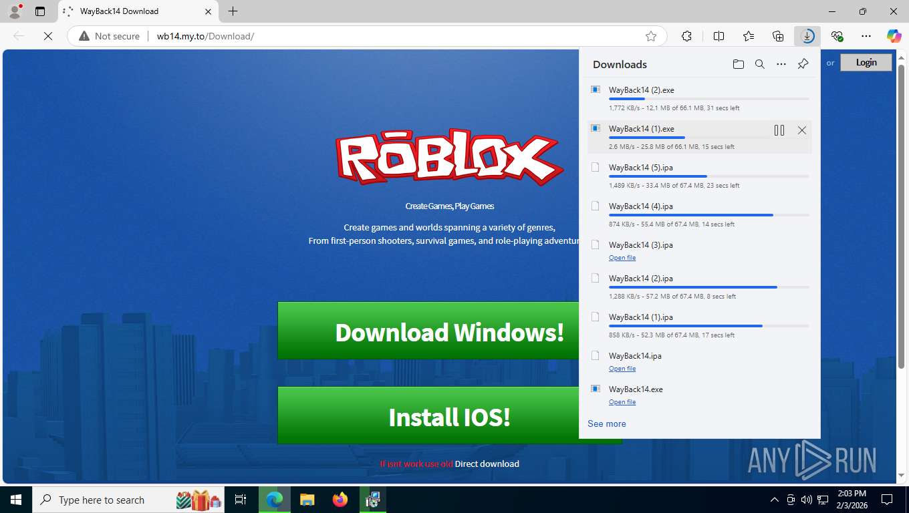Click the Download Windows! button

(x=428, y=331)
